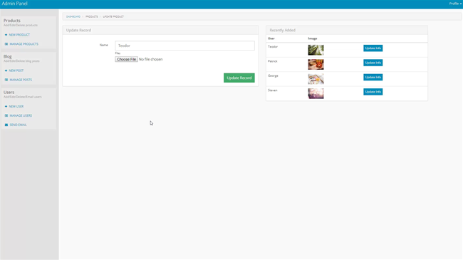463x260 pixels.
Task: Click the Update Record panel heading
Action: 78,30
